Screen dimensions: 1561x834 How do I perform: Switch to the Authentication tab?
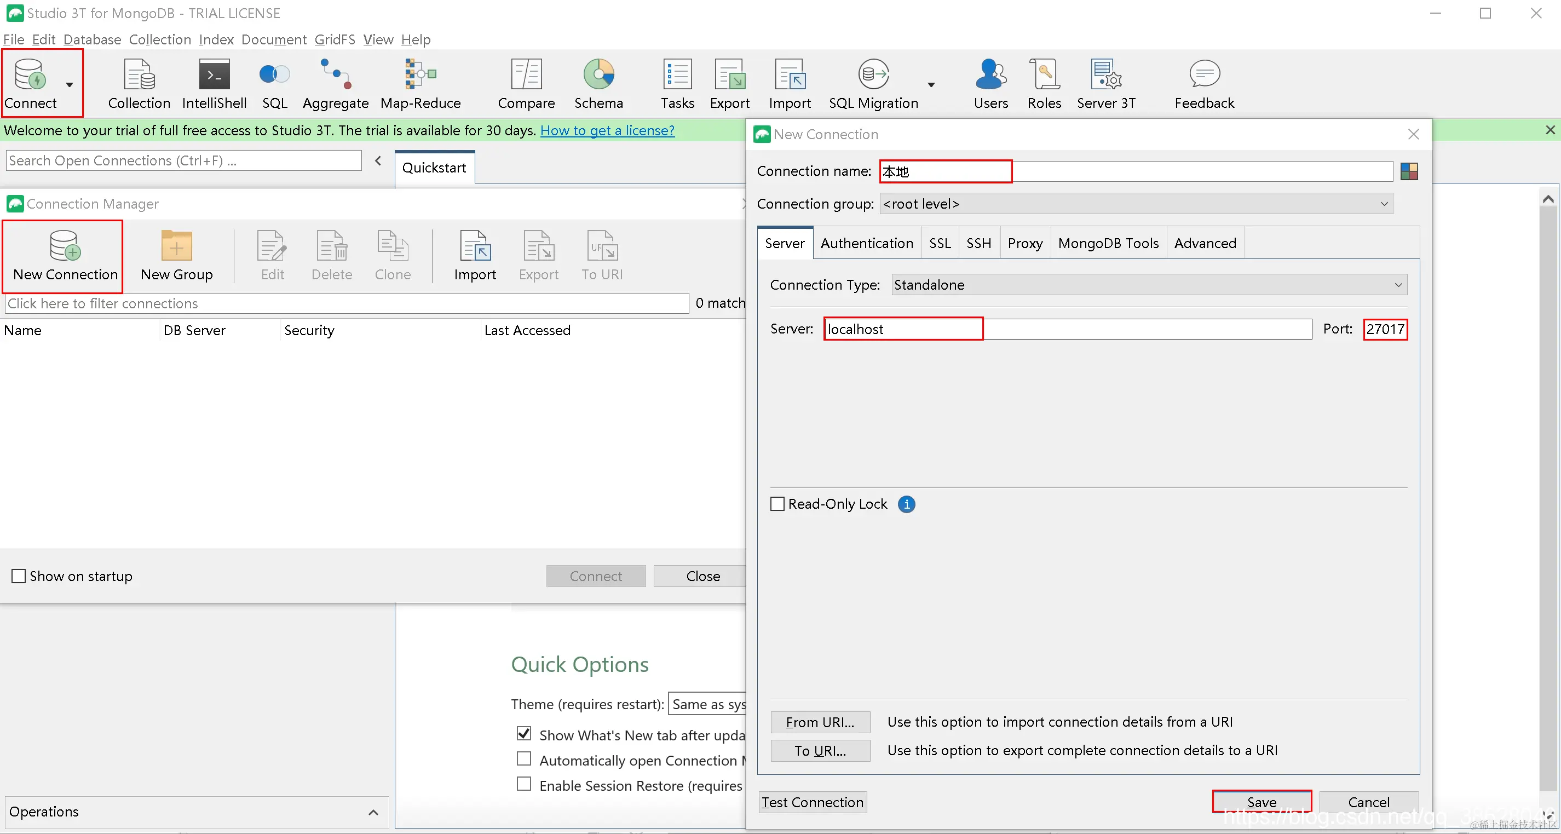[867, 243]
